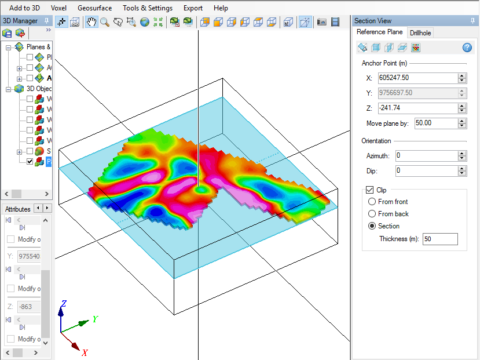
Task: Click the Thickness input field
Action: click(x=440, y=239)
